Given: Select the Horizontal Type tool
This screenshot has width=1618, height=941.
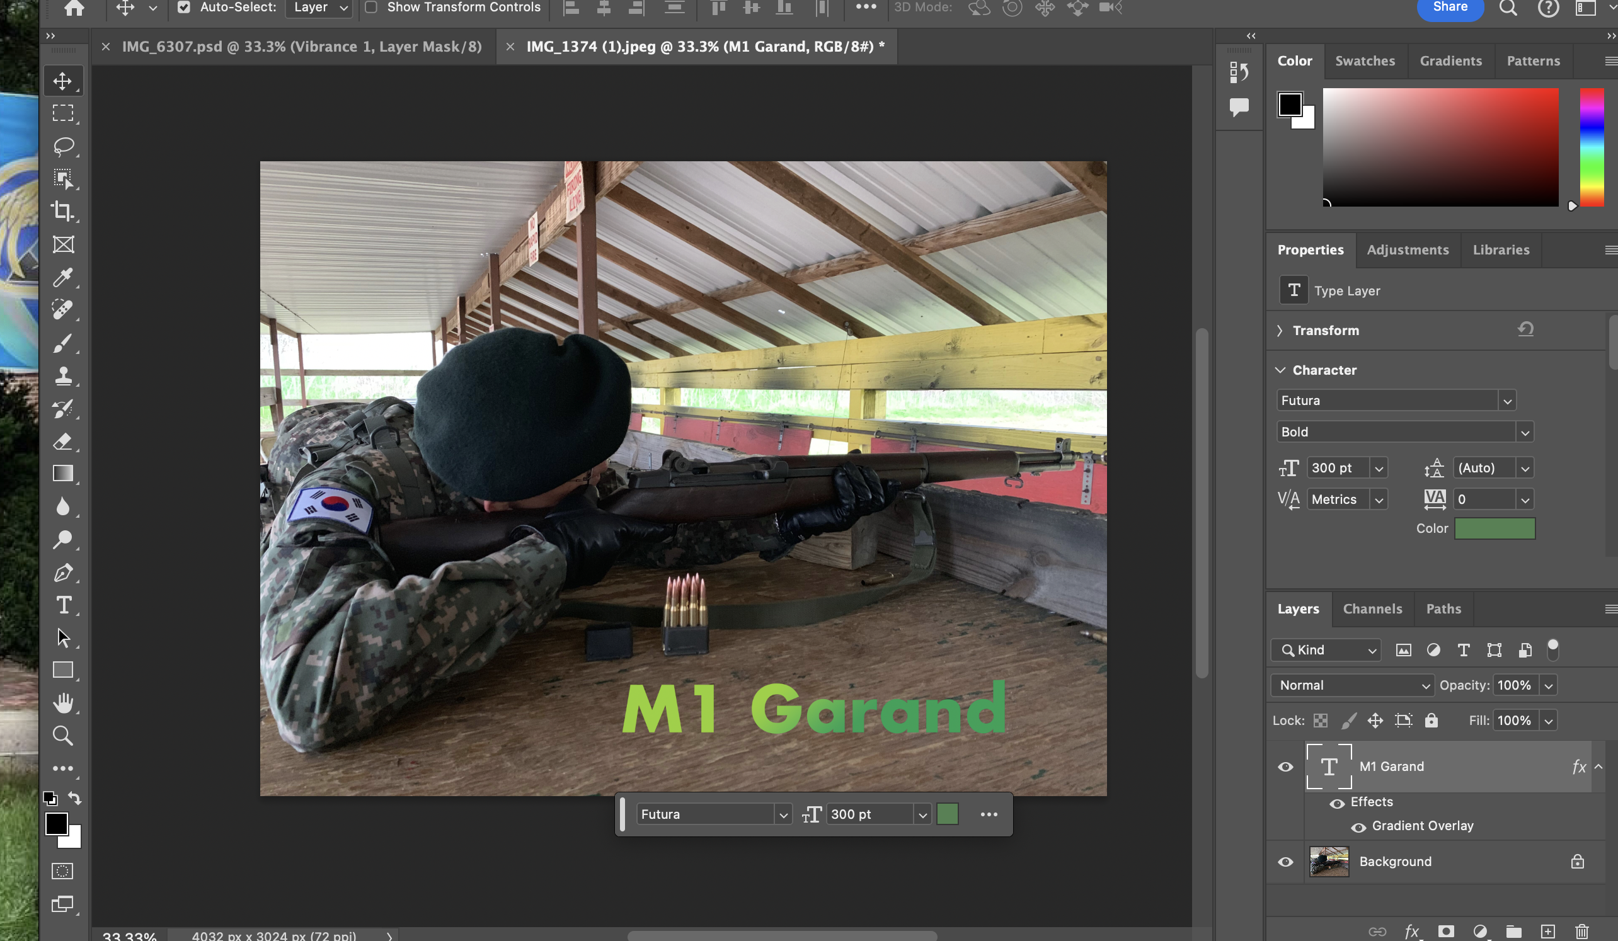Looking at the screenshot, I should click(63, 605).
